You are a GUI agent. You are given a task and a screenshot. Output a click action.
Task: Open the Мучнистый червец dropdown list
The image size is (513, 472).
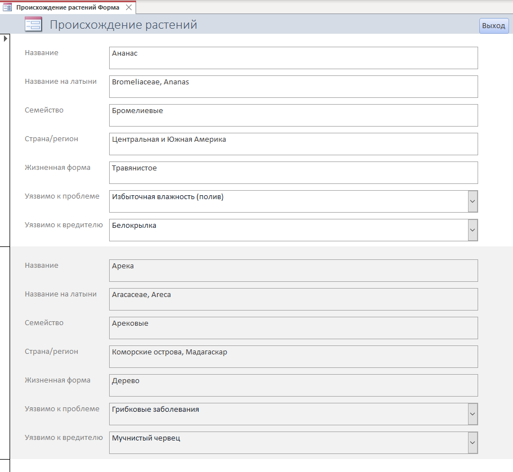pos(472,443)
